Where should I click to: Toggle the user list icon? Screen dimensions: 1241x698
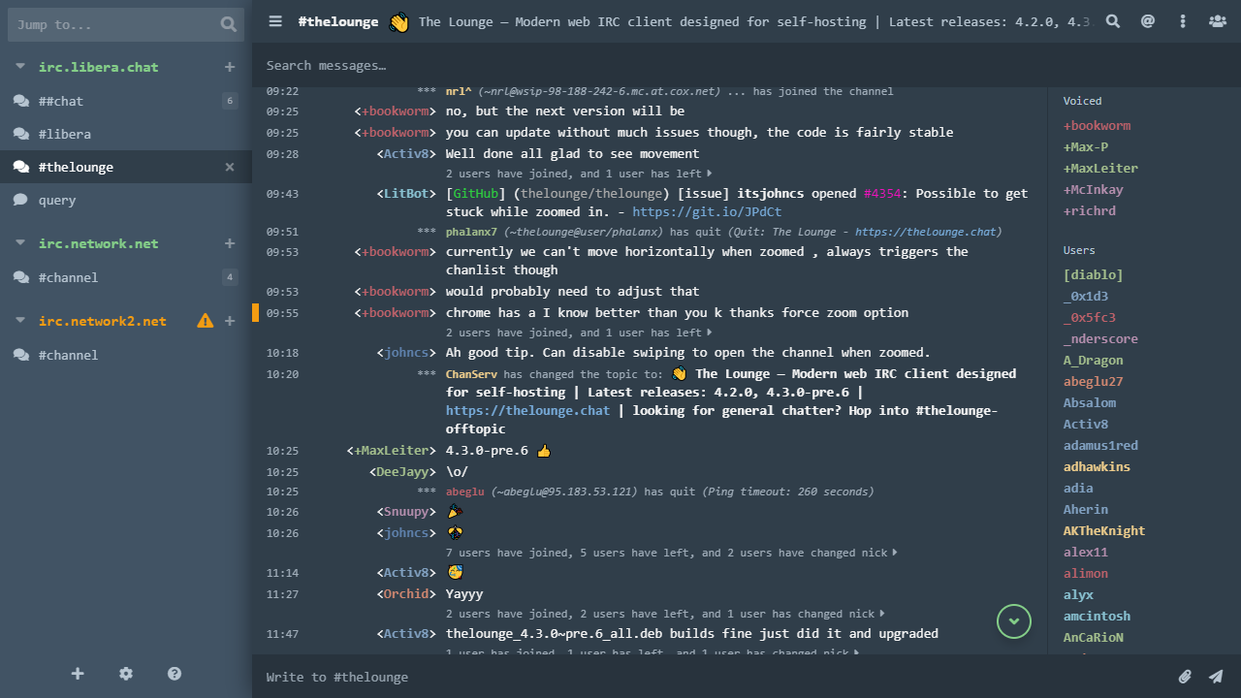1217,21
